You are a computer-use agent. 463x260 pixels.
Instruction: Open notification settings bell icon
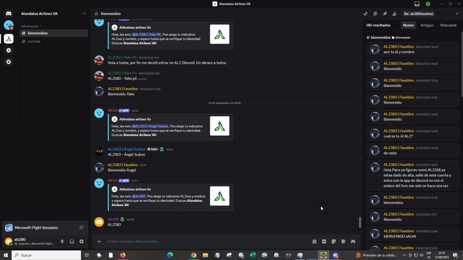(x=375, y=13)
